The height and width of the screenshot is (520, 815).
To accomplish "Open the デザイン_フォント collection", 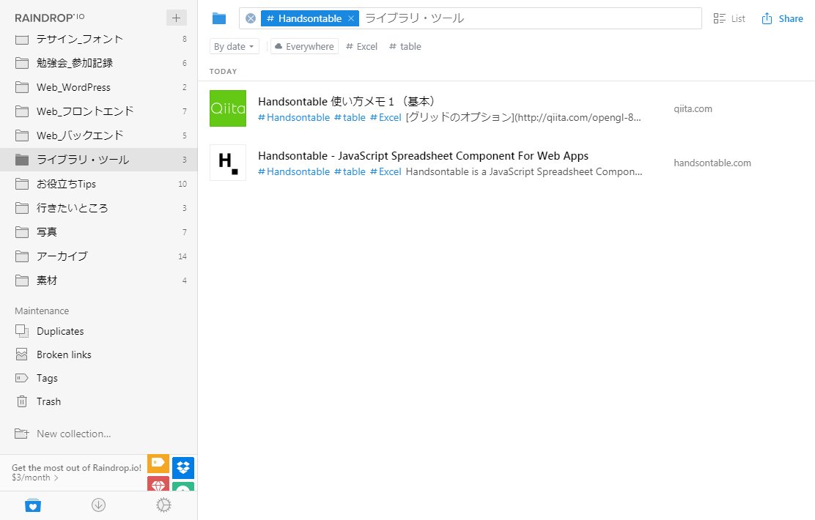I will (99, 39).
